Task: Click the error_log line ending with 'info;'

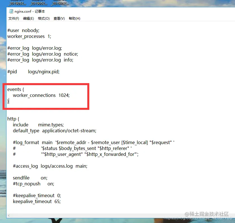Action: (40, 60)
